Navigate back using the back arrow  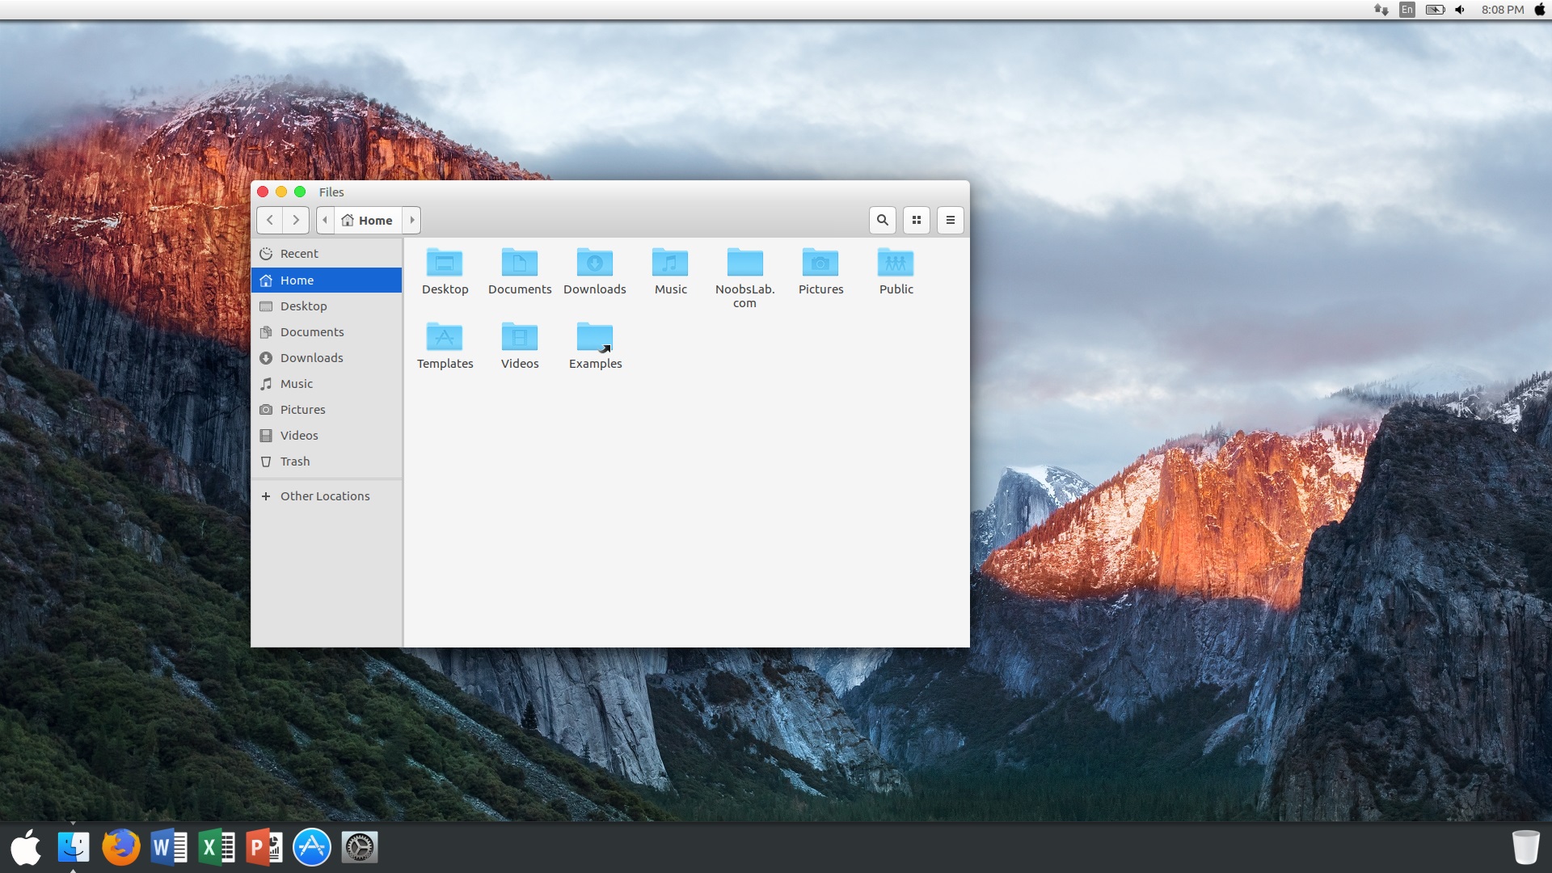click(x=270, y=220)
